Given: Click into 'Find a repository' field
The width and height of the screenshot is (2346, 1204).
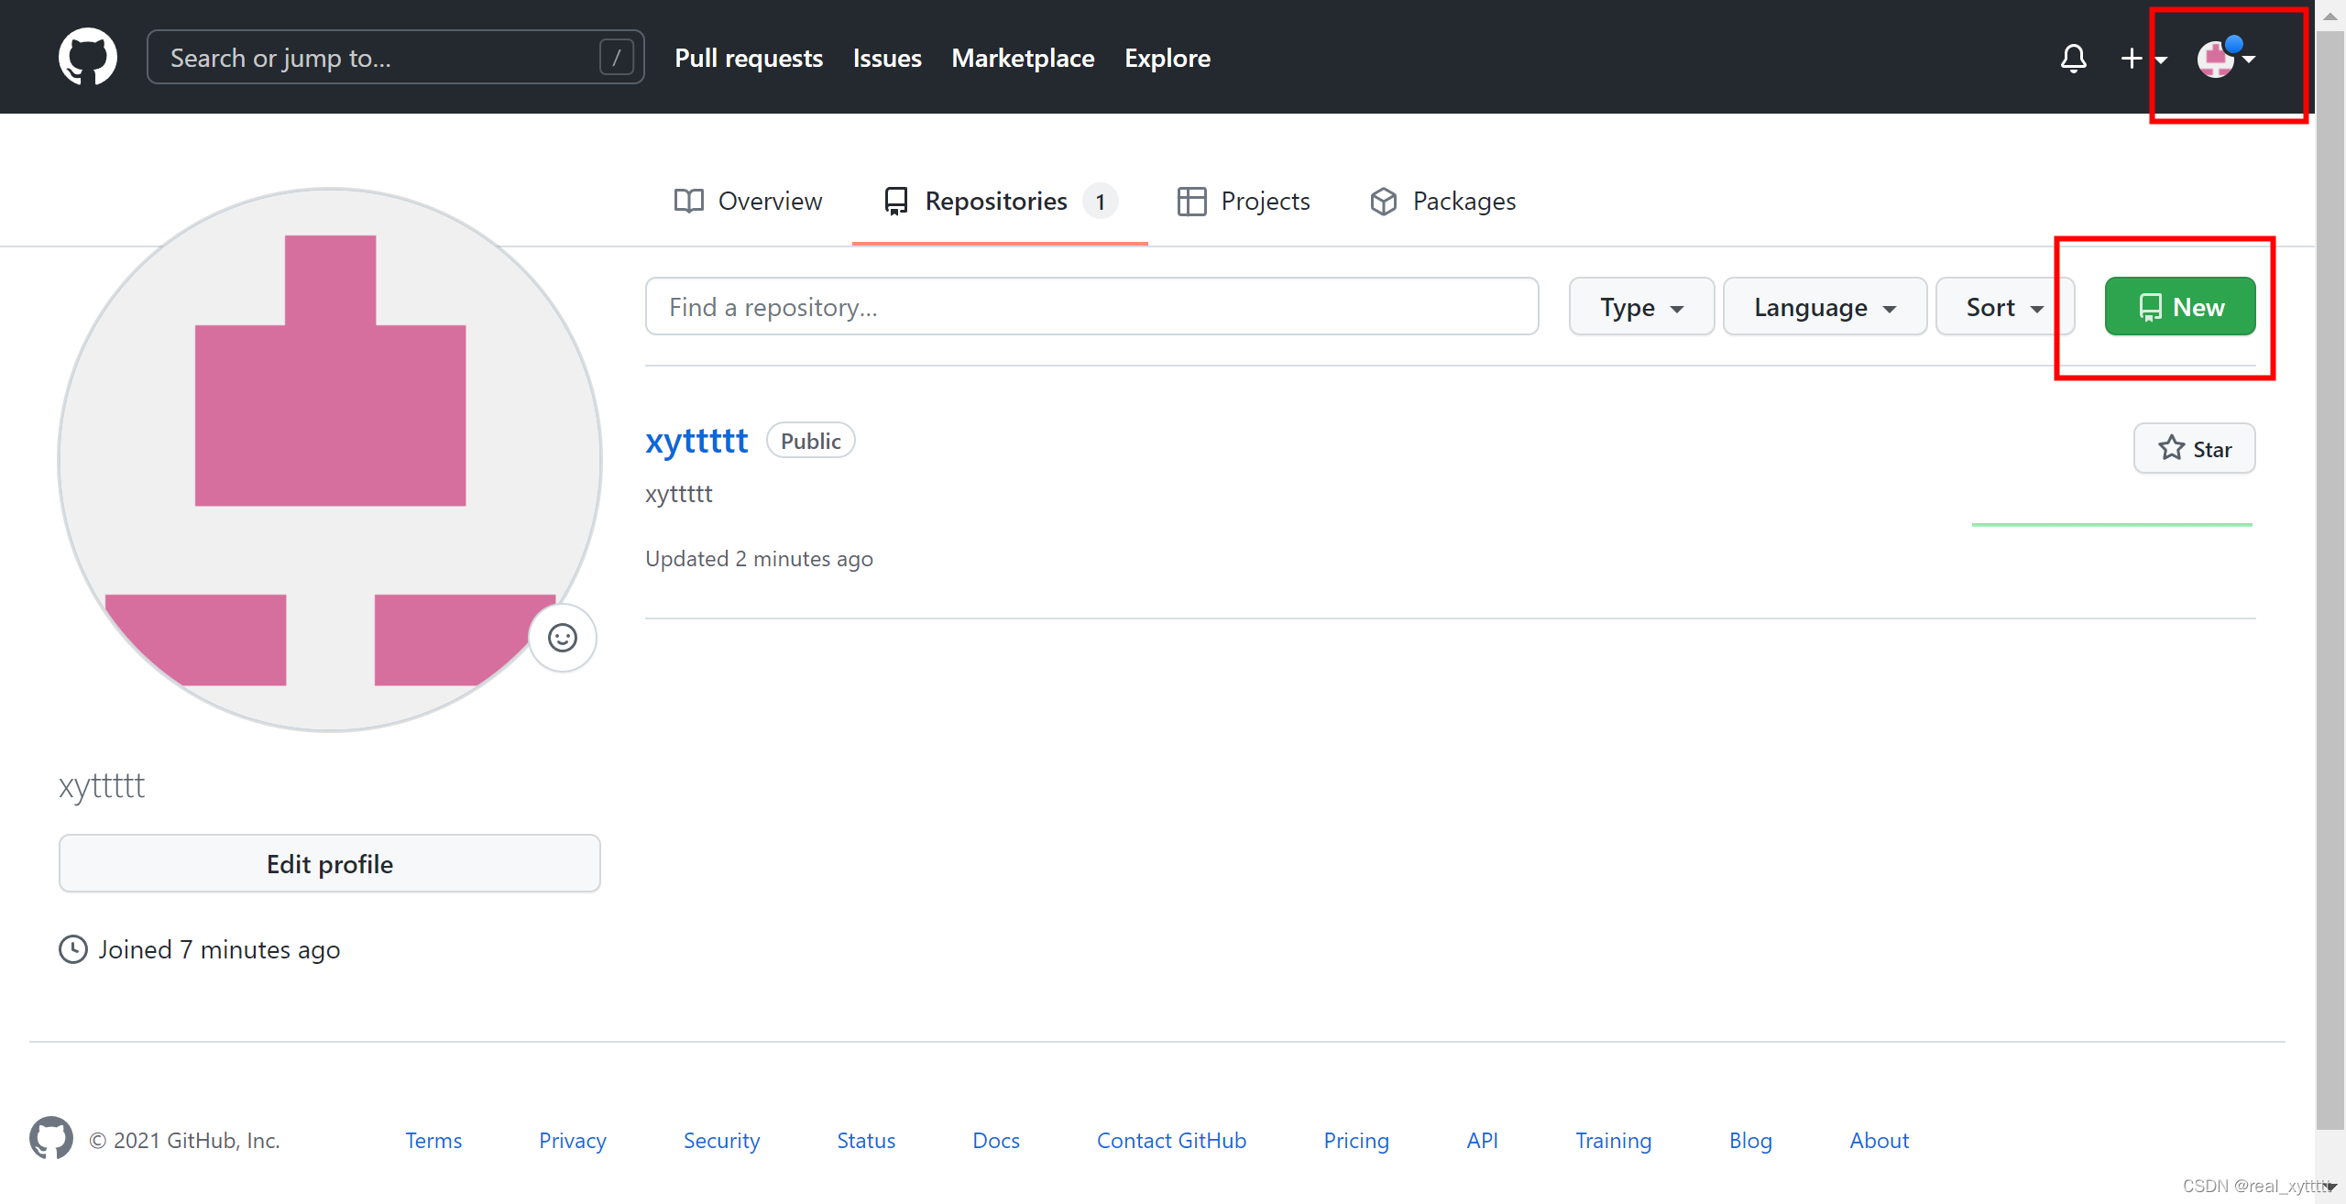Looking at the screenshot, I should click(1091, 306).
